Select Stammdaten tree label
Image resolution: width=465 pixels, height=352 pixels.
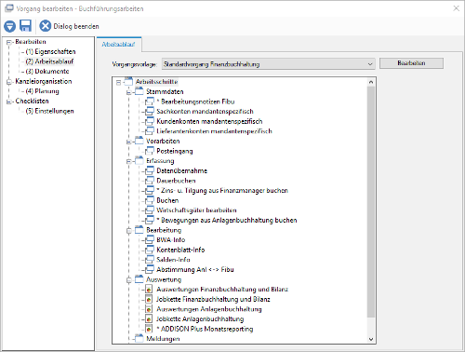[x=165, y=91]
